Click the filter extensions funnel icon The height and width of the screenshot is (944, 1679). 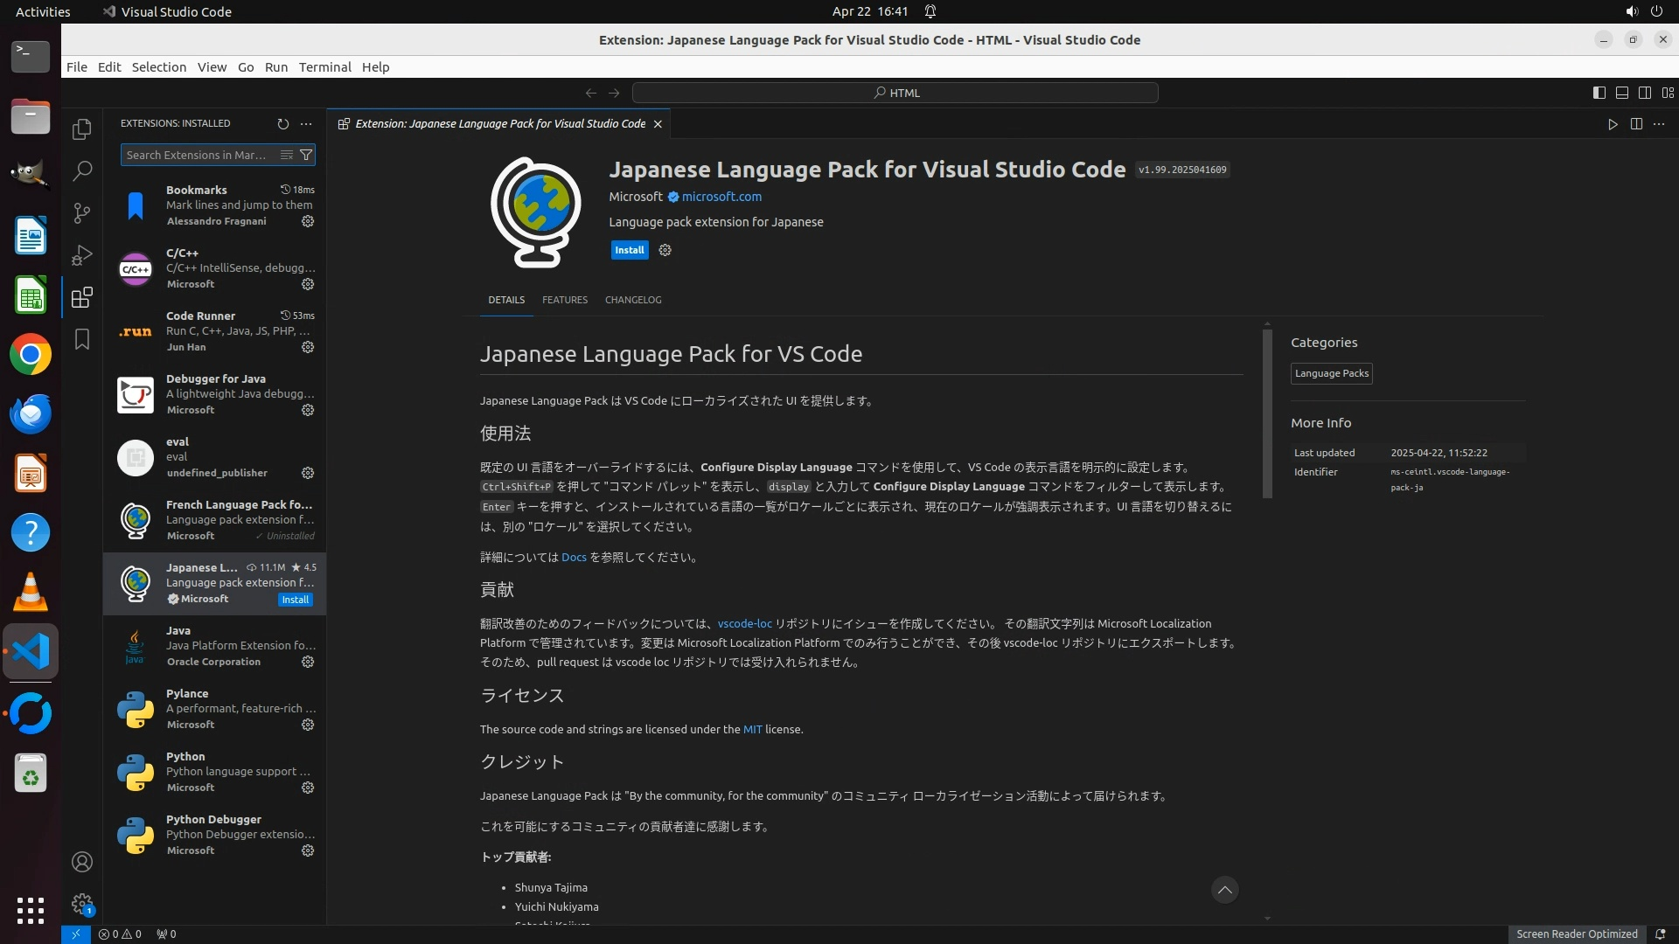306,156
